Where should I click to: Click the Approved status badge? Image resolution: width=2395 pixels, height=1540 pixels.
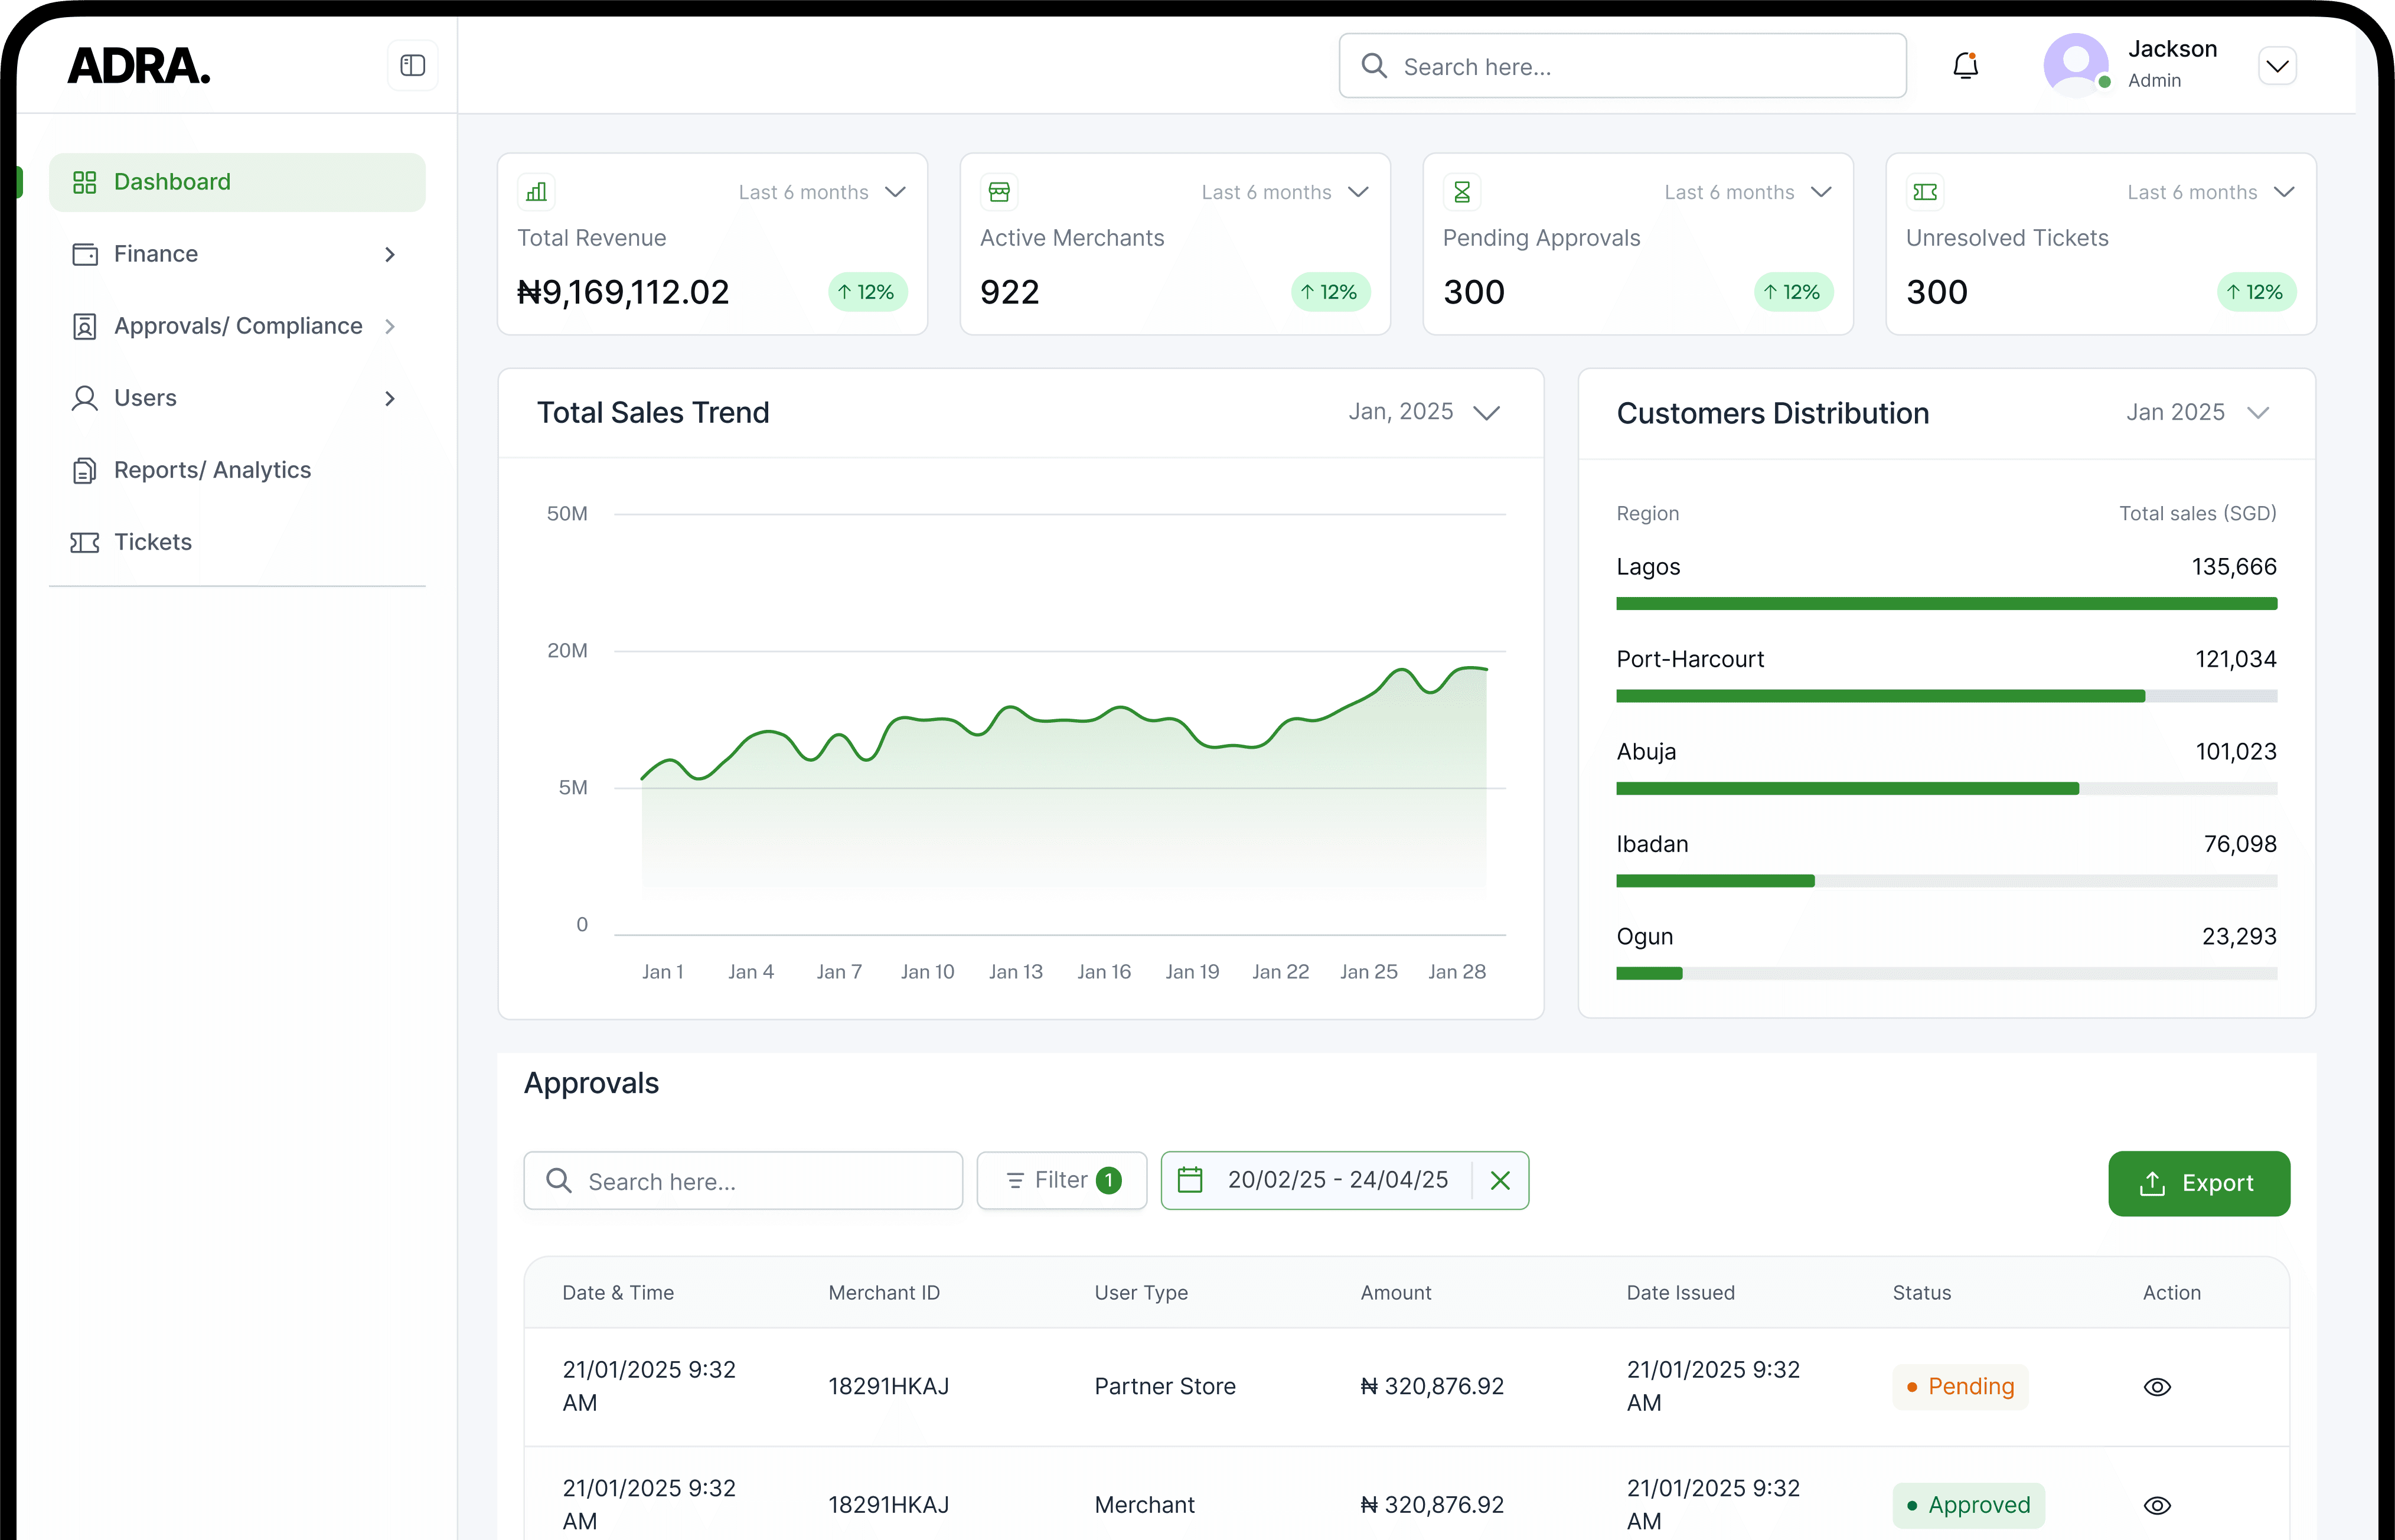point(1968,1505)
